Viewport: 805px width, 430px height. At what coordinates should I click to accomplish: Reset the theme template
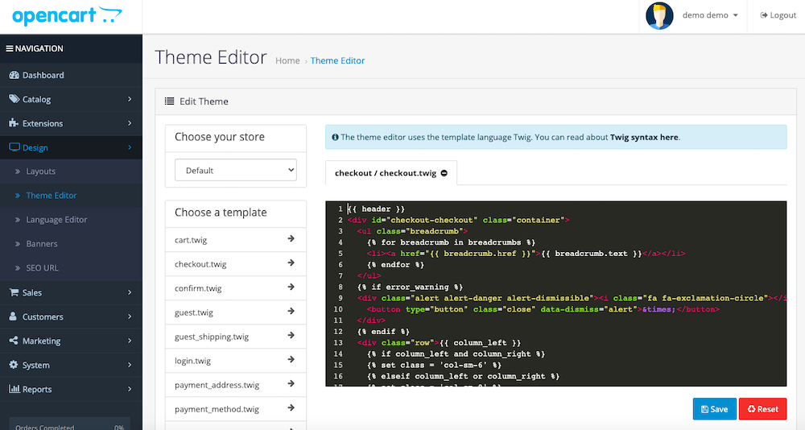coord(762,409)
